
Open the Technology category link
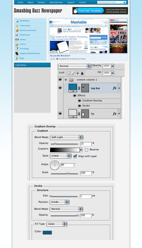tap(24, 49)
